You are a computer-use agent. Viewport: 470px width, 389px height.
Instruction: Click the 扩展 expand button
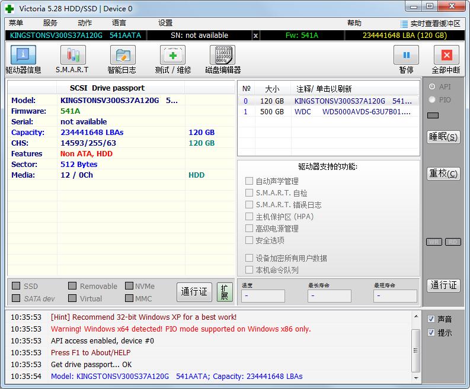(x=225, y=292)
